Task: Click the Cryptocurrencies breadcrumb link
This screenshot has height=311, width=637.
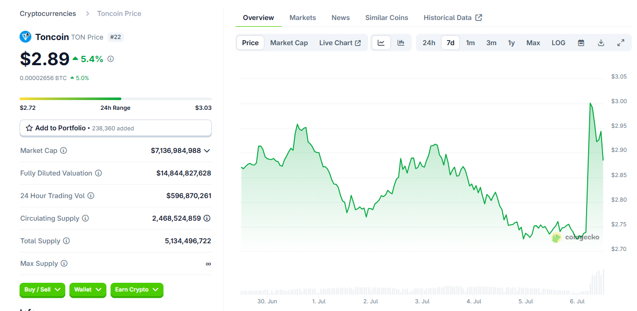Action: pos(48,13)
